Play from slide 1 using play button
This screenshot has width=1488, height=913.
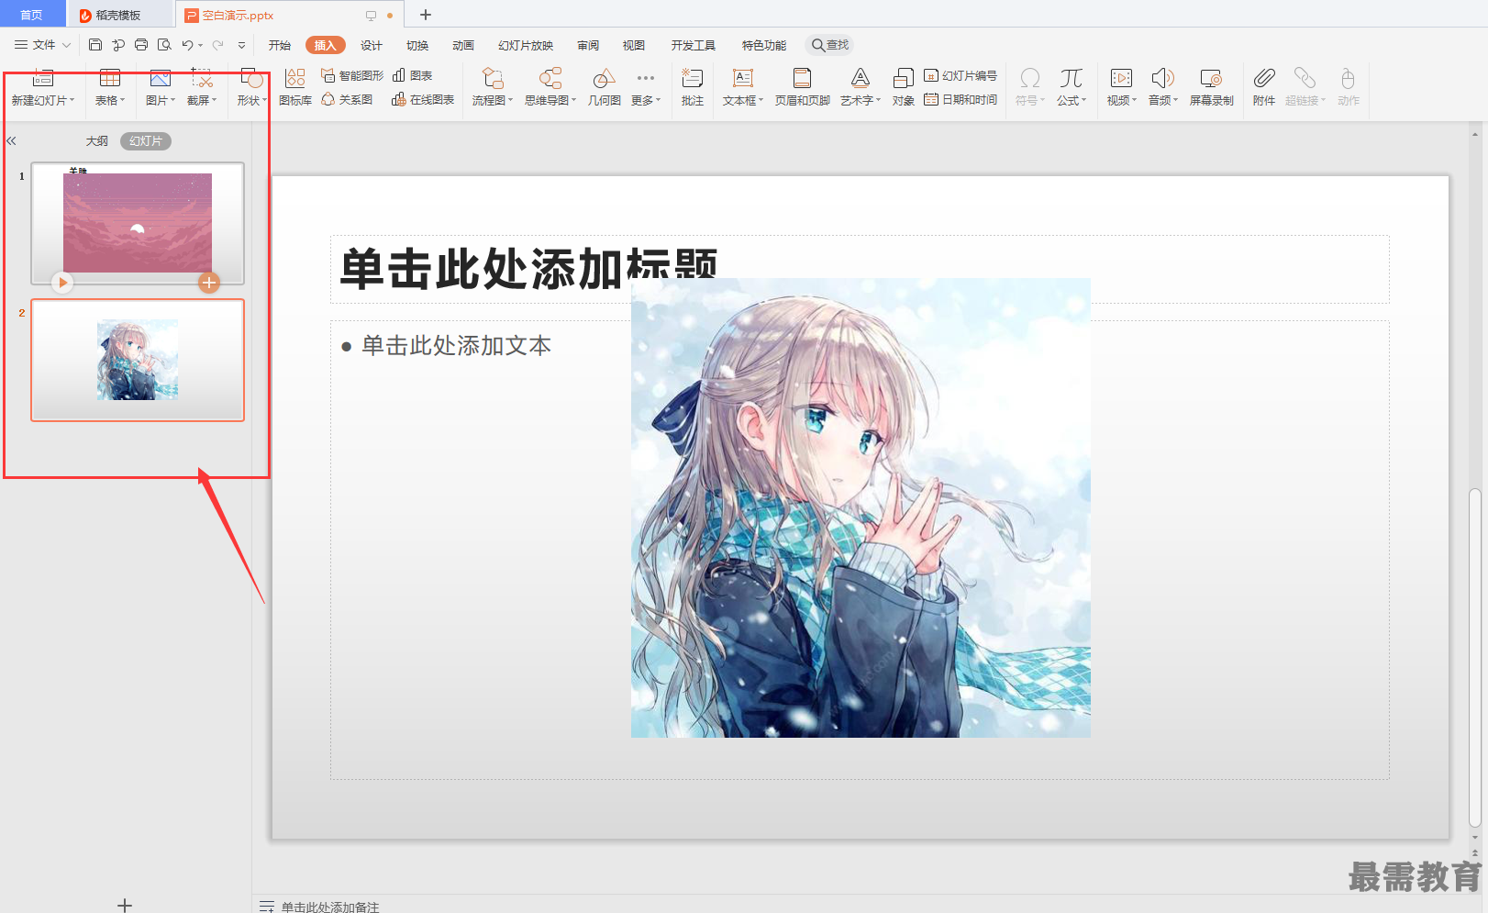tap(62, 283)
